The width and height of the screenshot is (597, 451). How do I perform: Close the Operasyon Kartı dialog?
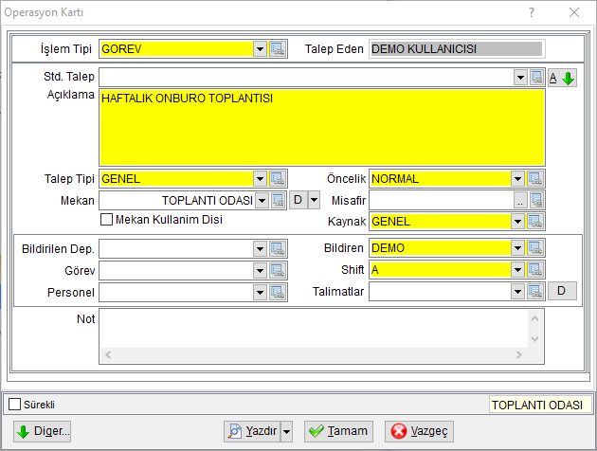click(574, 12)
